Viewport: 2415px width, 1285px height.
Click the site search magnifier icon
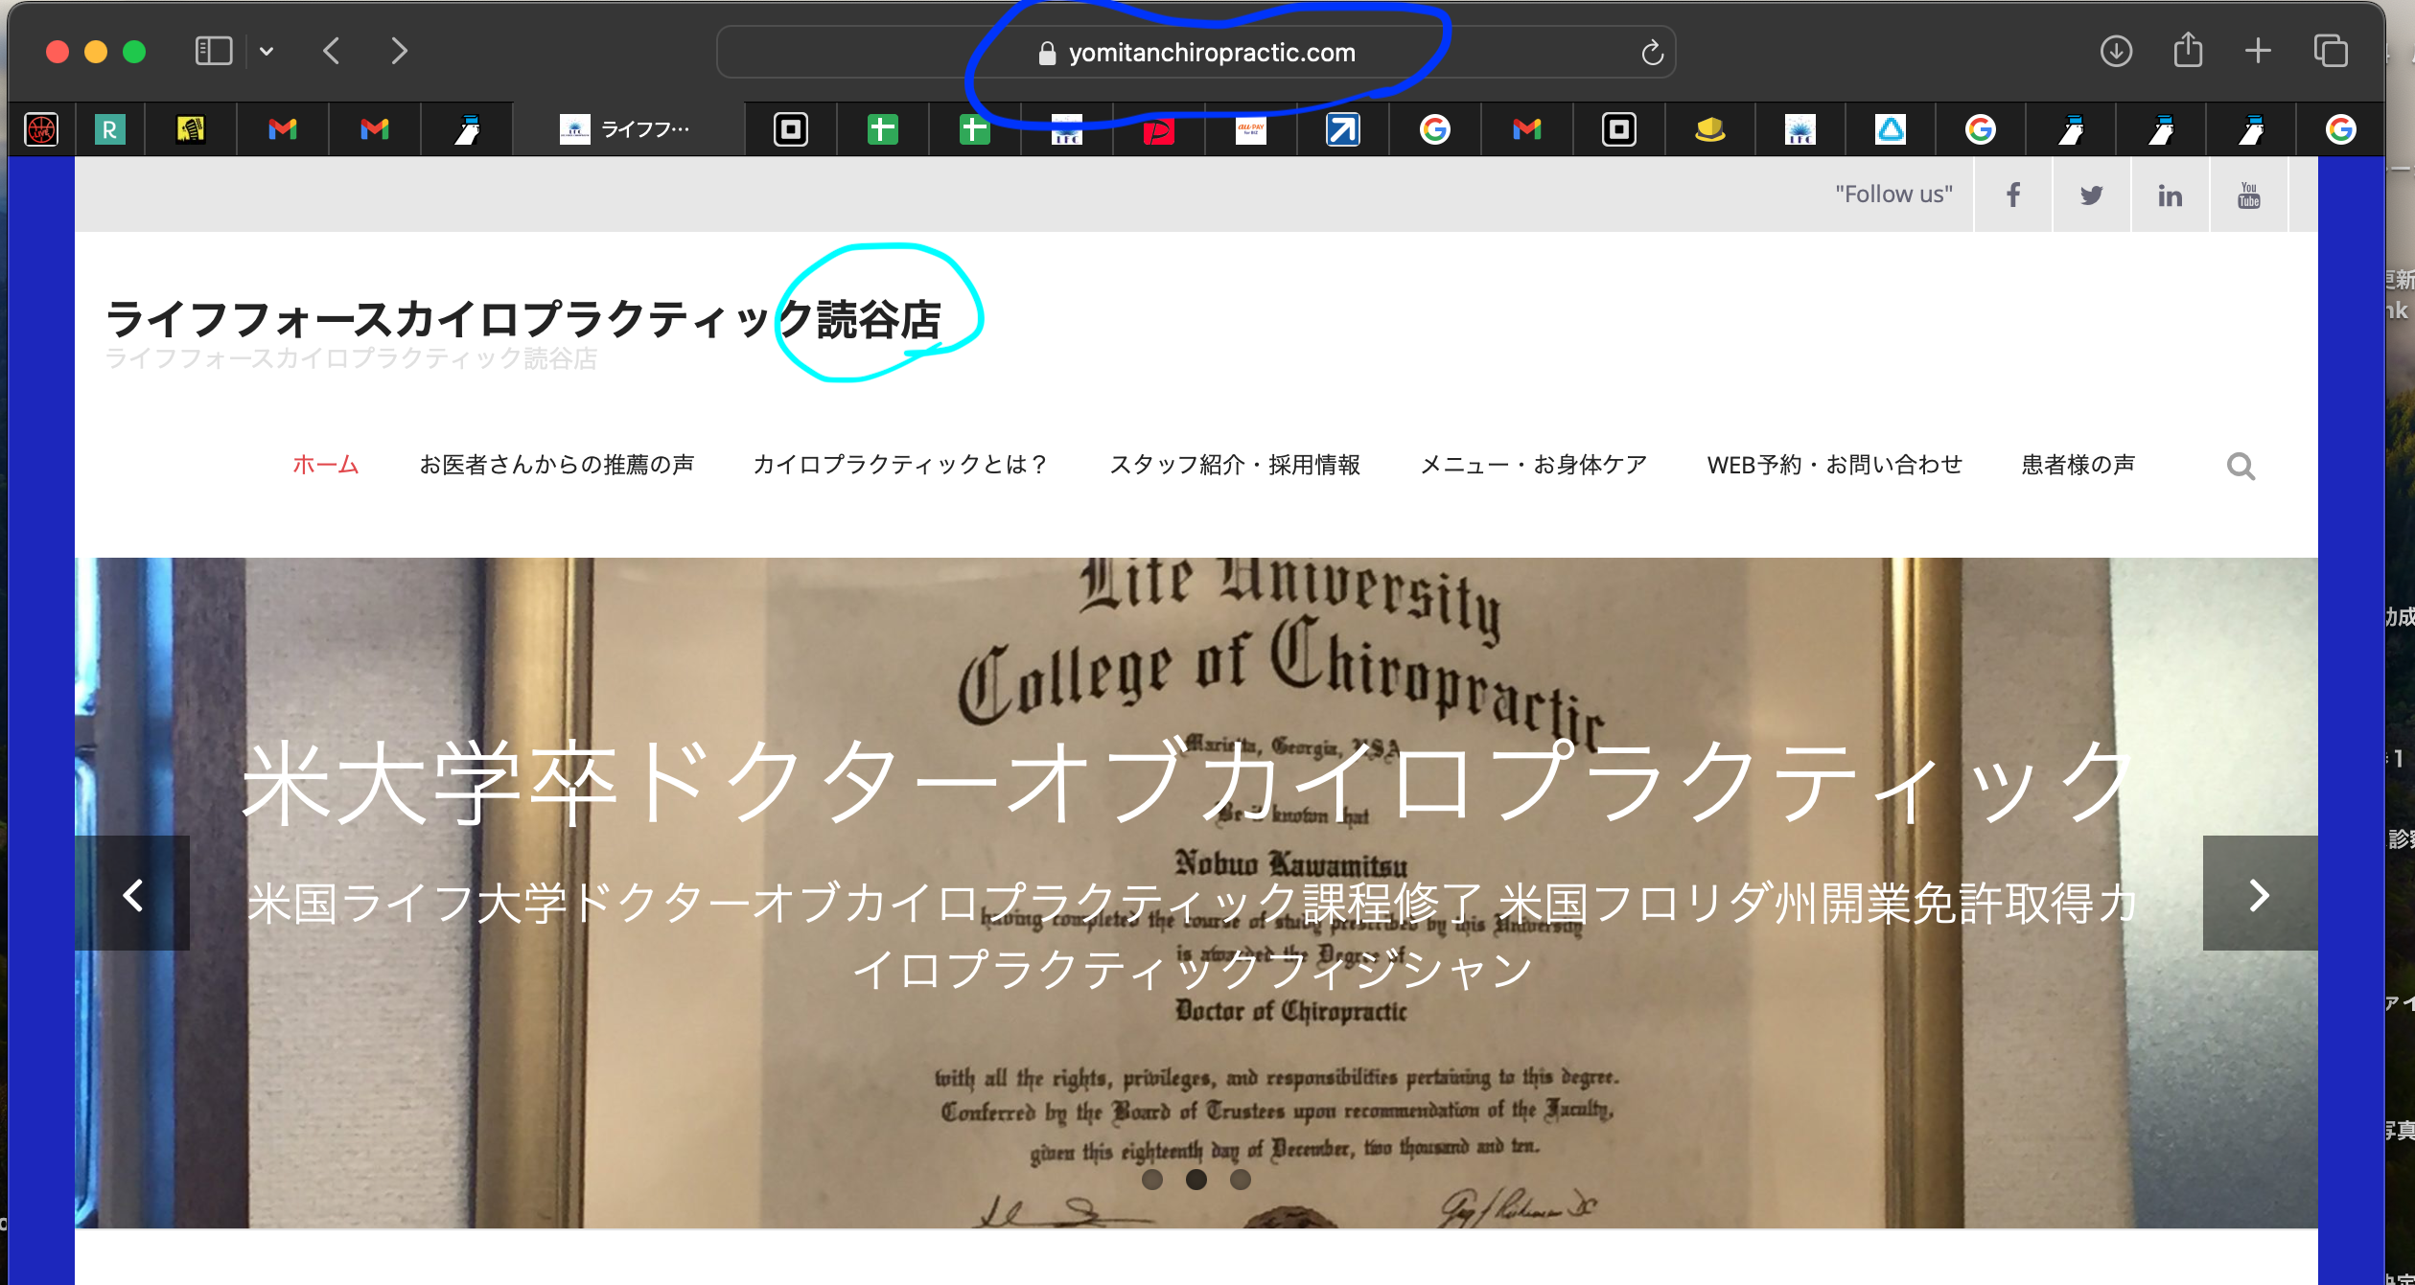pos(2241,467)
